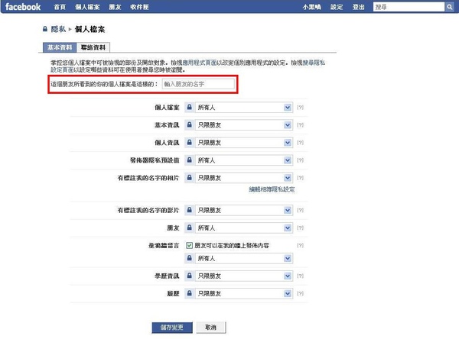Click lock icon under 塗鴉牆留言 checkbox
459x339 pixels.
(190, 258)
